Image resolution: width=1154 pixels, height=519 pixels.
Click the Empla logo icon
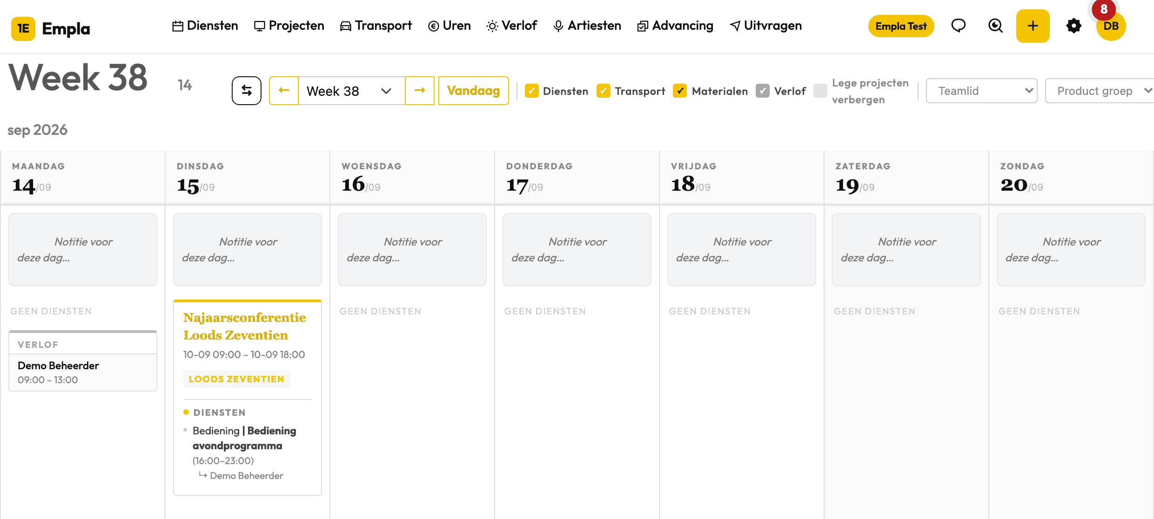pos(23,28)
